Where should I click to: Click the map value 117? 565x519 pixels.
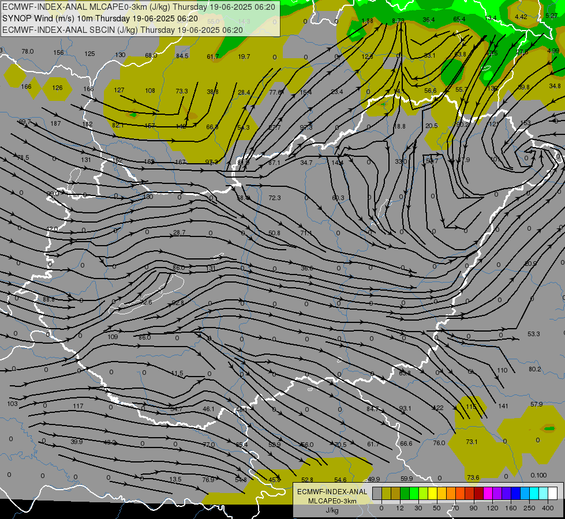pos(78,406)
